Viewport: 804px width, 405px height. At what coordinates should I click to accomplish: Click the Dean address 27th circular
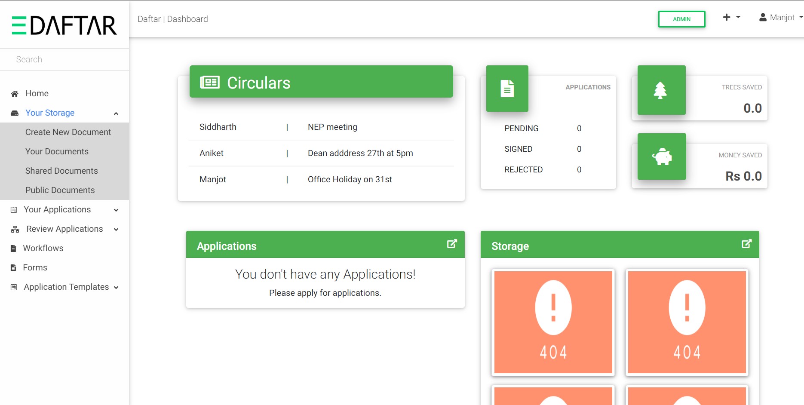tap(360, 153)
